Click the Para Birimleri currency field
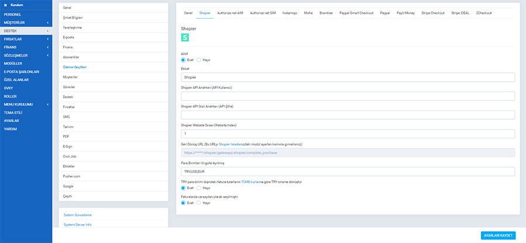 348,172
